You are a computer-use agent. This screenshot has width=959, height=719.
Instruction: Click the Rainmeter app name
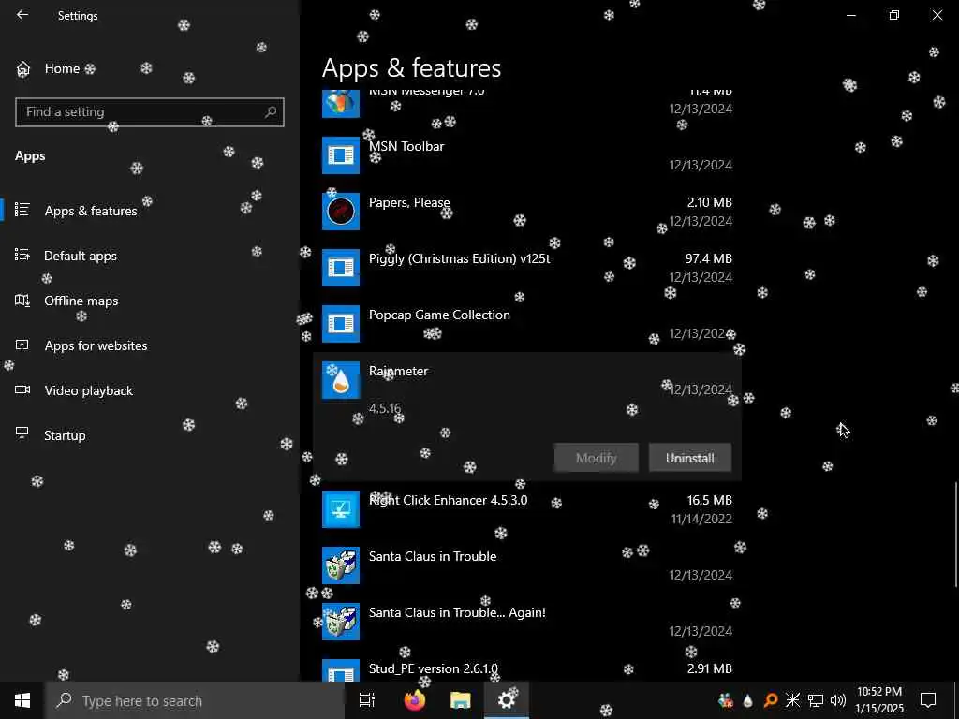[398, 371]
